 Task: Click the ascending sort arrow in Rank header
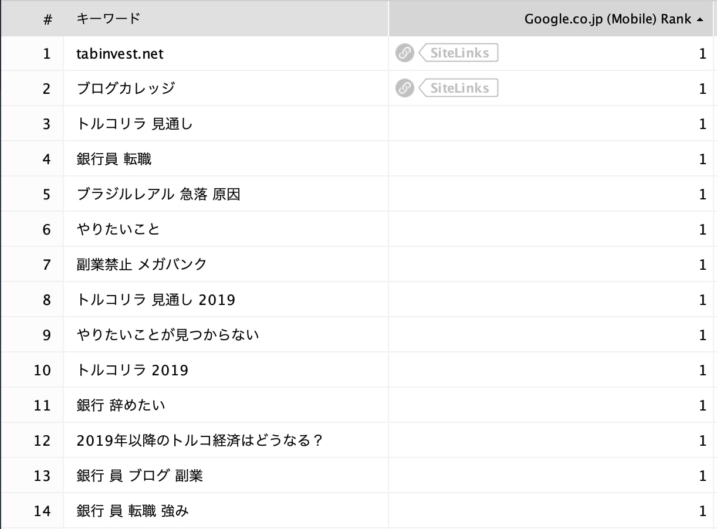(x=699, y=19)
